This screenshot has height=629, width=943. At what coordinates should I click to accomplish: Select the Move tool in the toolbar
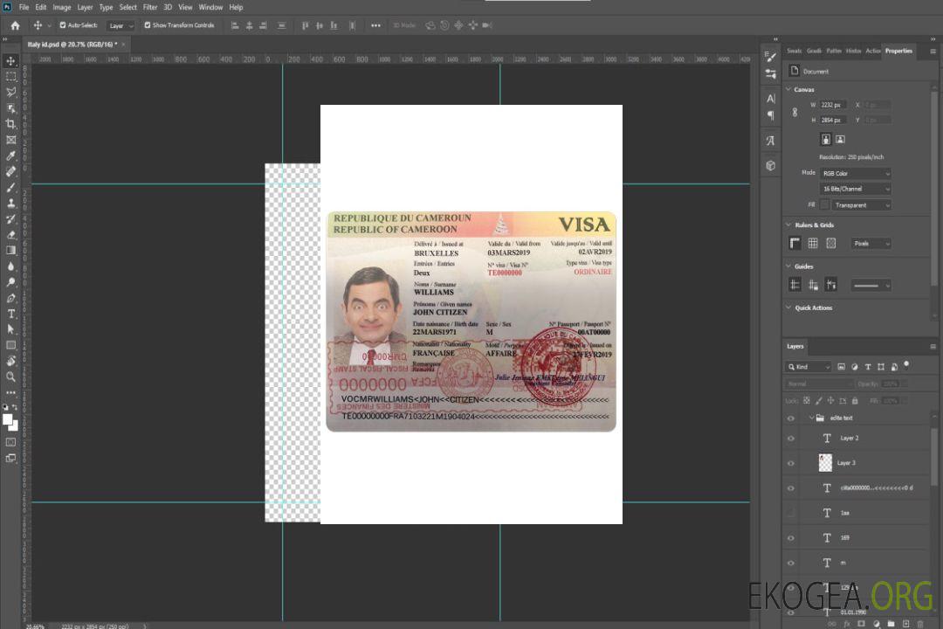[x=10, y=61]
